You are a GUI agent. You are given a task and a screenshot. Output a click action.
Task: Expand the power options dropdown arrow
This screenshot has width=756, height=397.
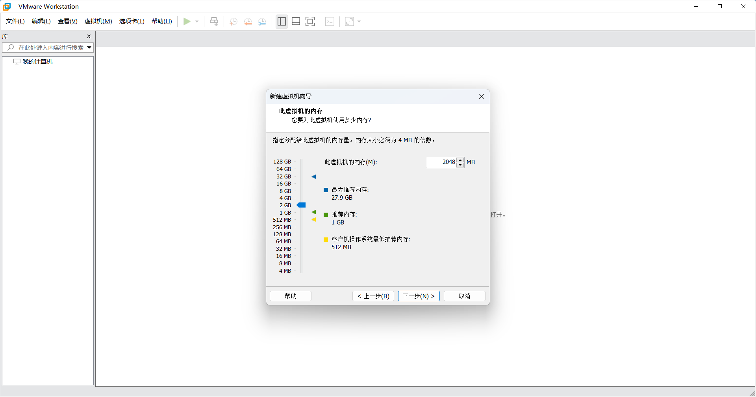click(x=197, y=21)
